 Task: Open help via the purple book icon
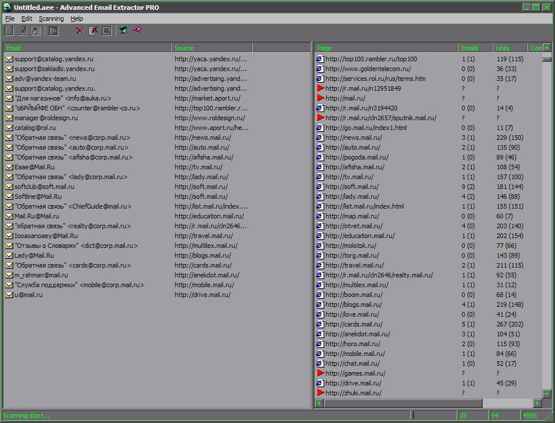coord(138,31)
